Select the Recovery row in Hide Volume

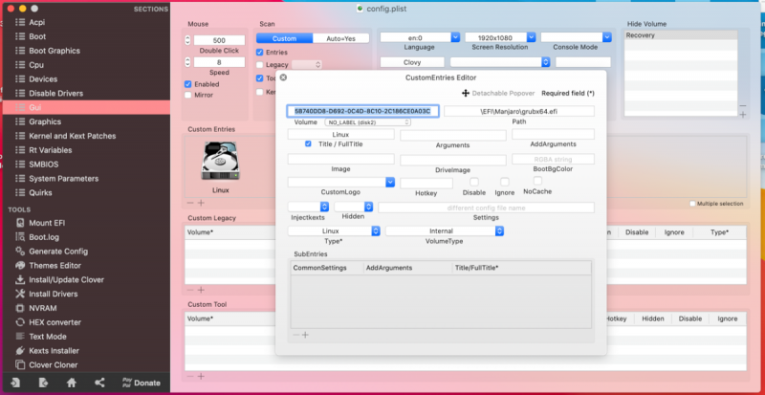coord(681,35)
